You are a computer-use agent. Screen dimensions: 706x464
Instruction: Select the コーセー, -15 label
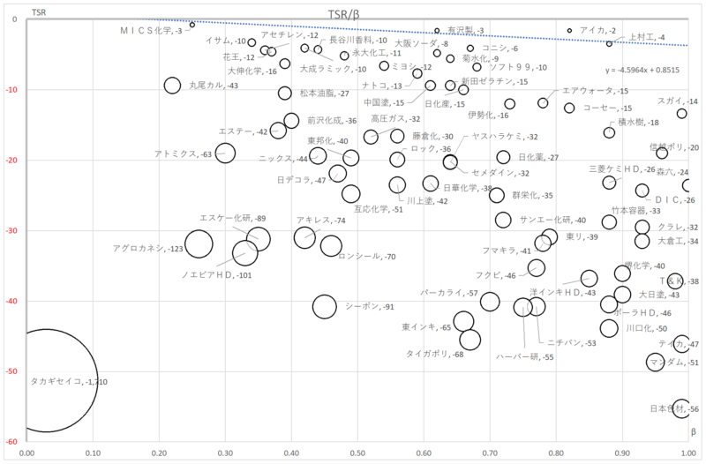(607, 109)
